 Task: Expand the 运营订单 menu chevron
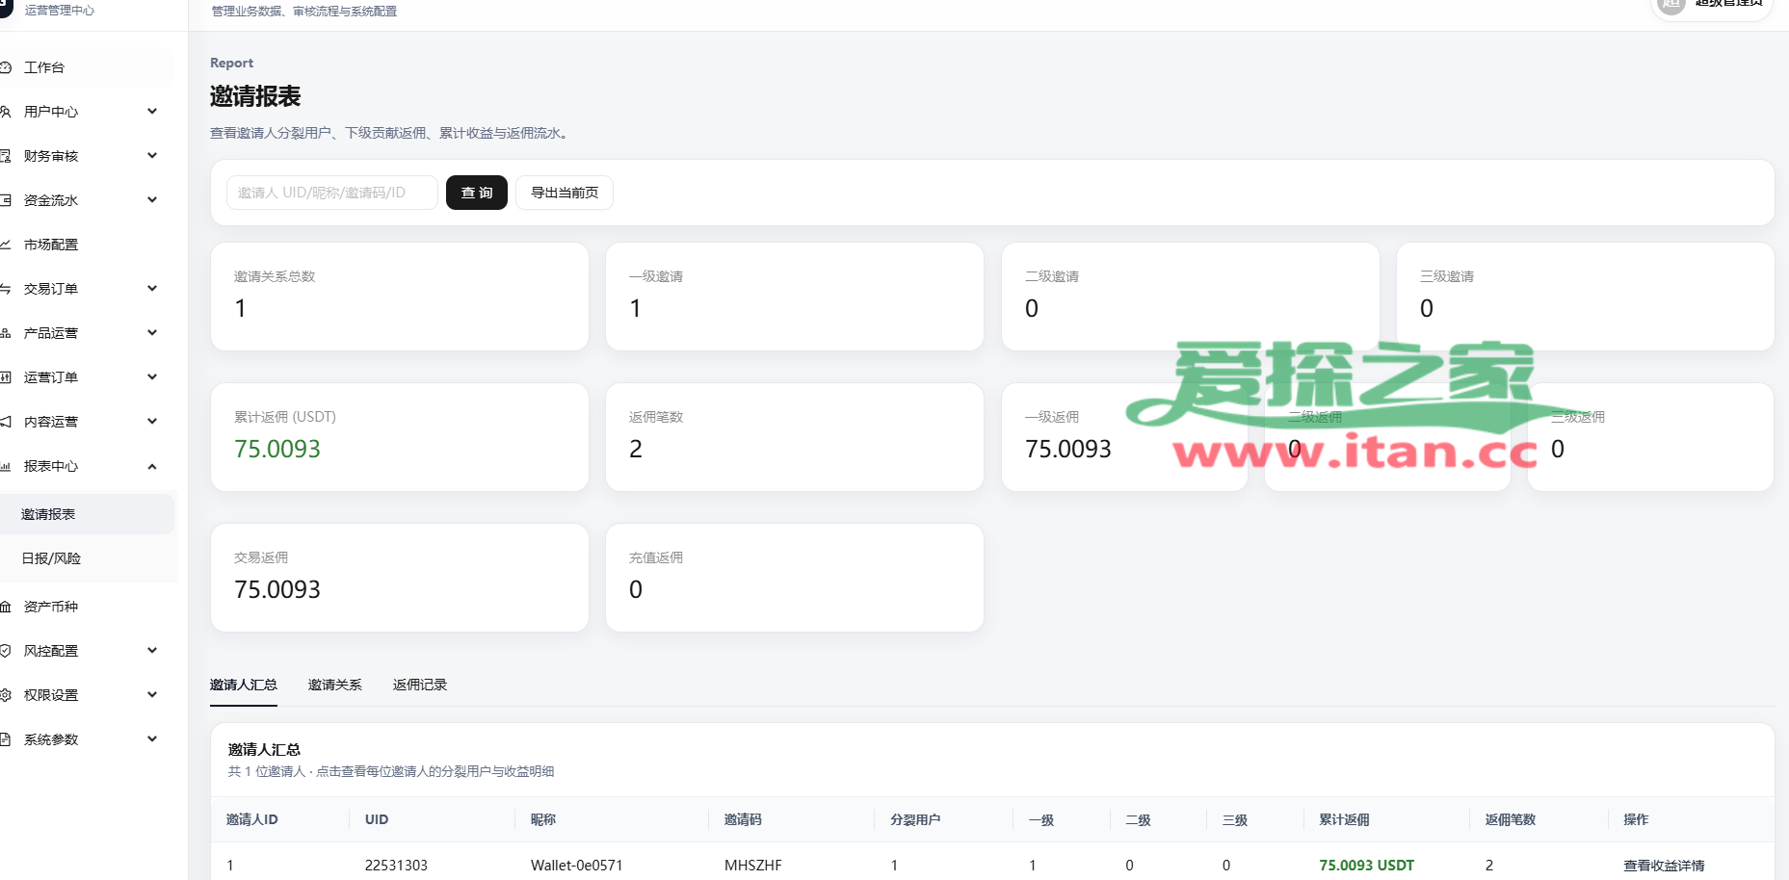[x=152, y=377]
